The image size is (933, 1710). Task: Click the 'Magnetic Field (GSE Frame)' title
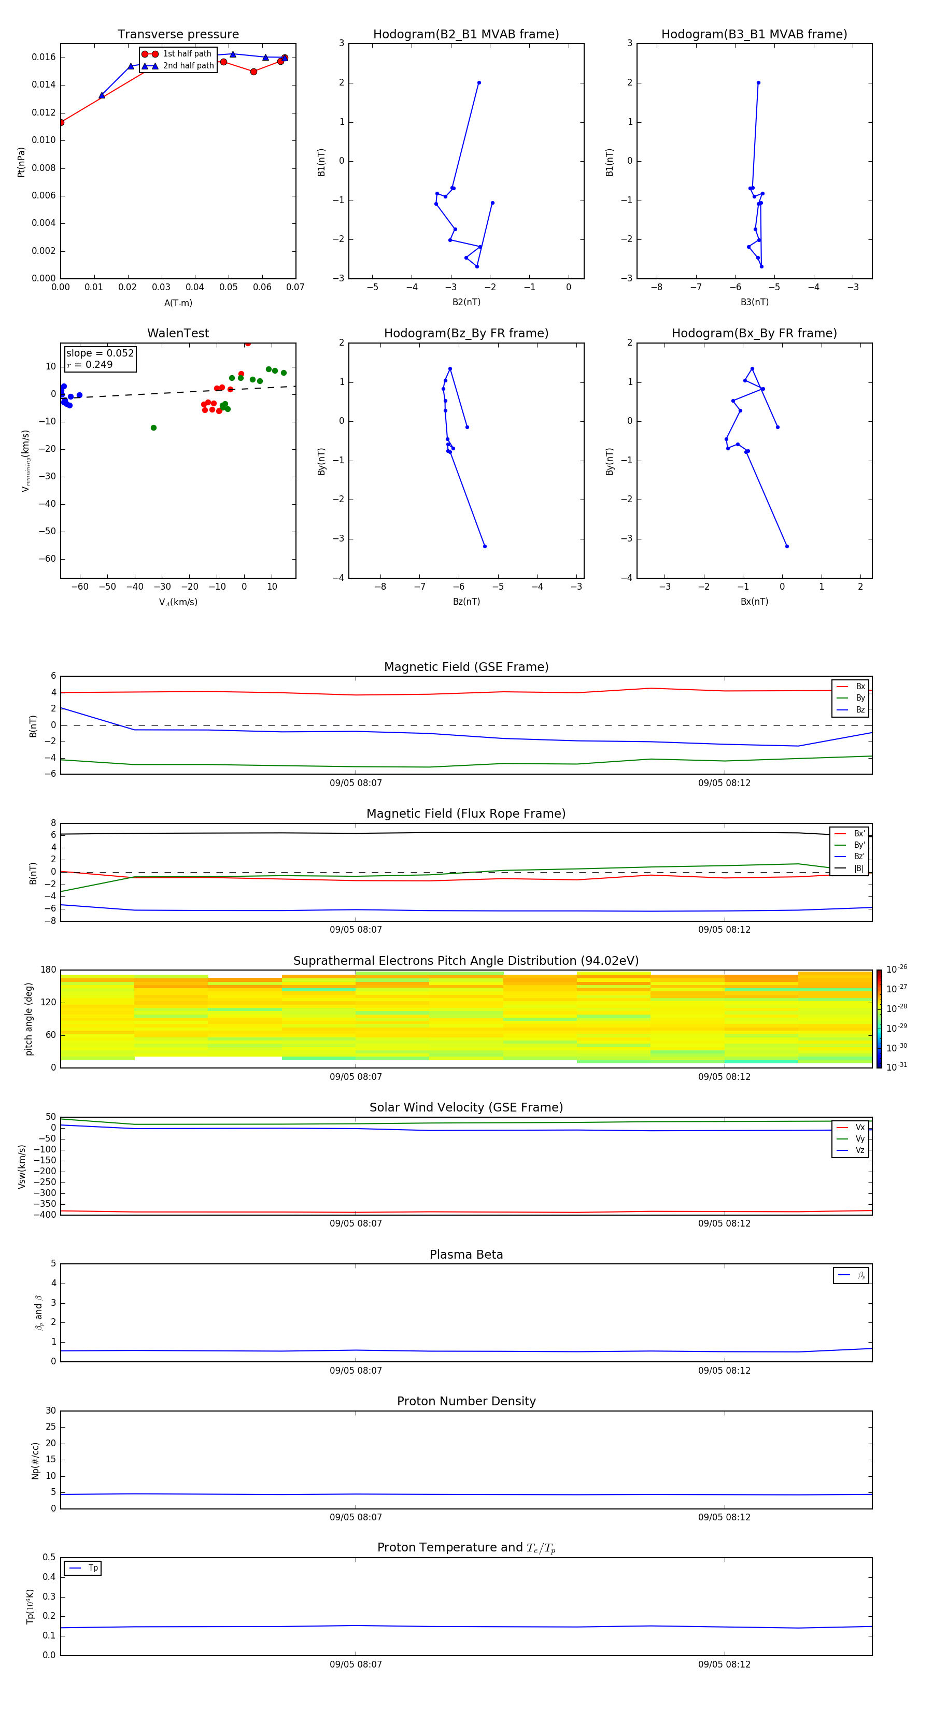(x=466, y=667)
